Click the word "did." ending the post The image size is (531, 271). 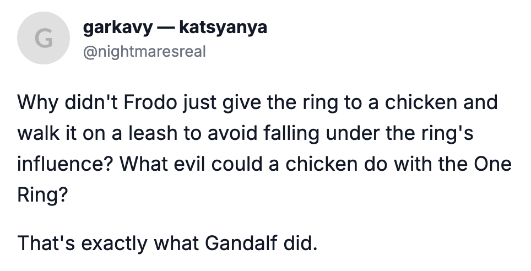pyautogui.click(x=302, y=243)
